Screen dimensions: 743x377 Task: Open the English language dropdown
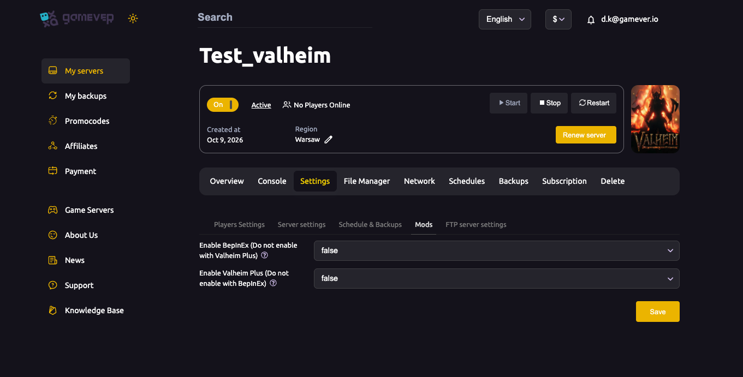click(x=505, y=19)
